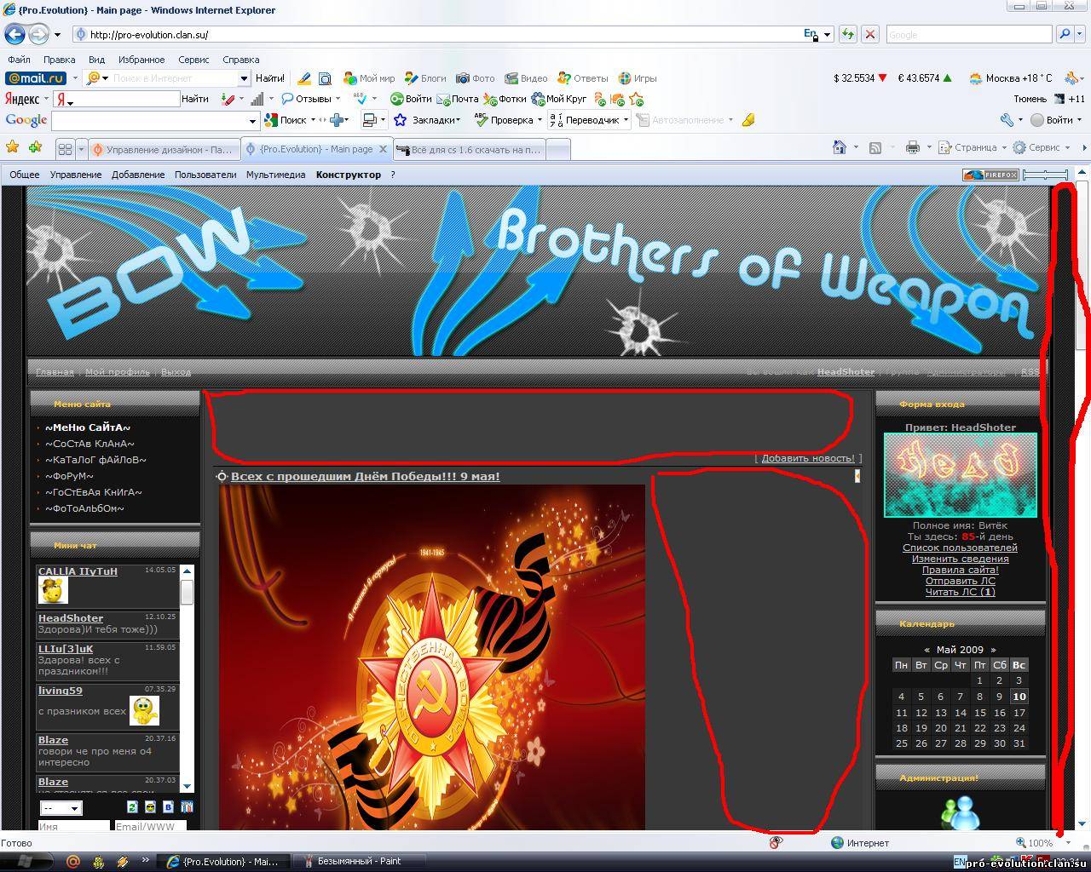The height and width of the screenshot is (872, 1091).
Task: Click the Mail.ru Найти! button
Action: pos(270,78)
